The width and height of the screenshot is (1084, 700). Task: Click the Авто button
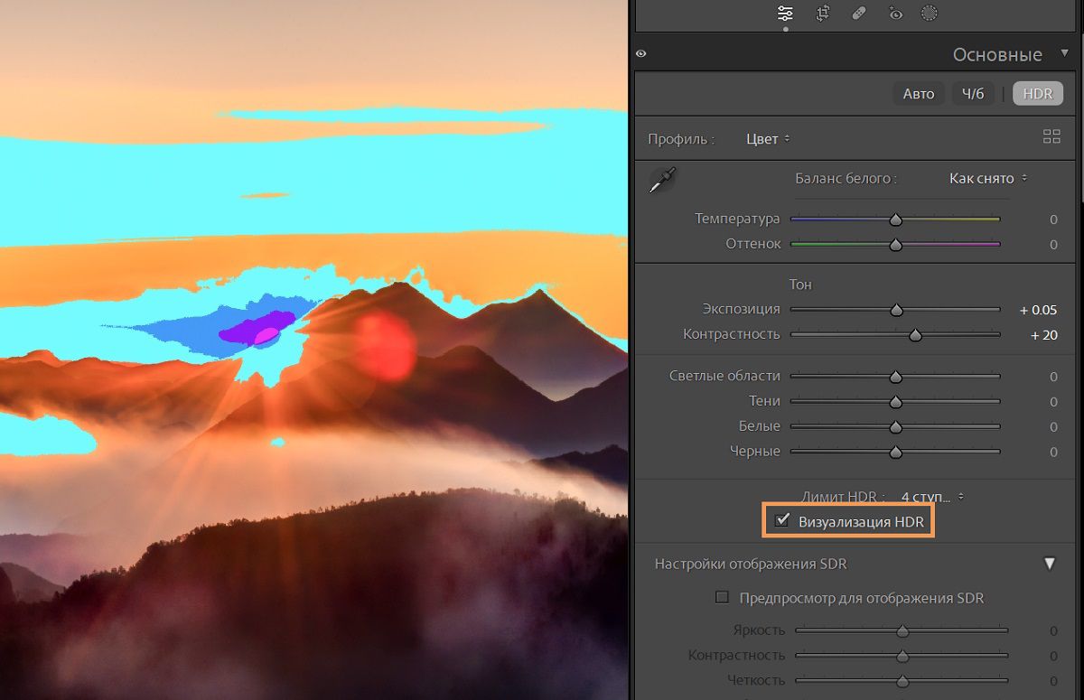tap(919, 94)
